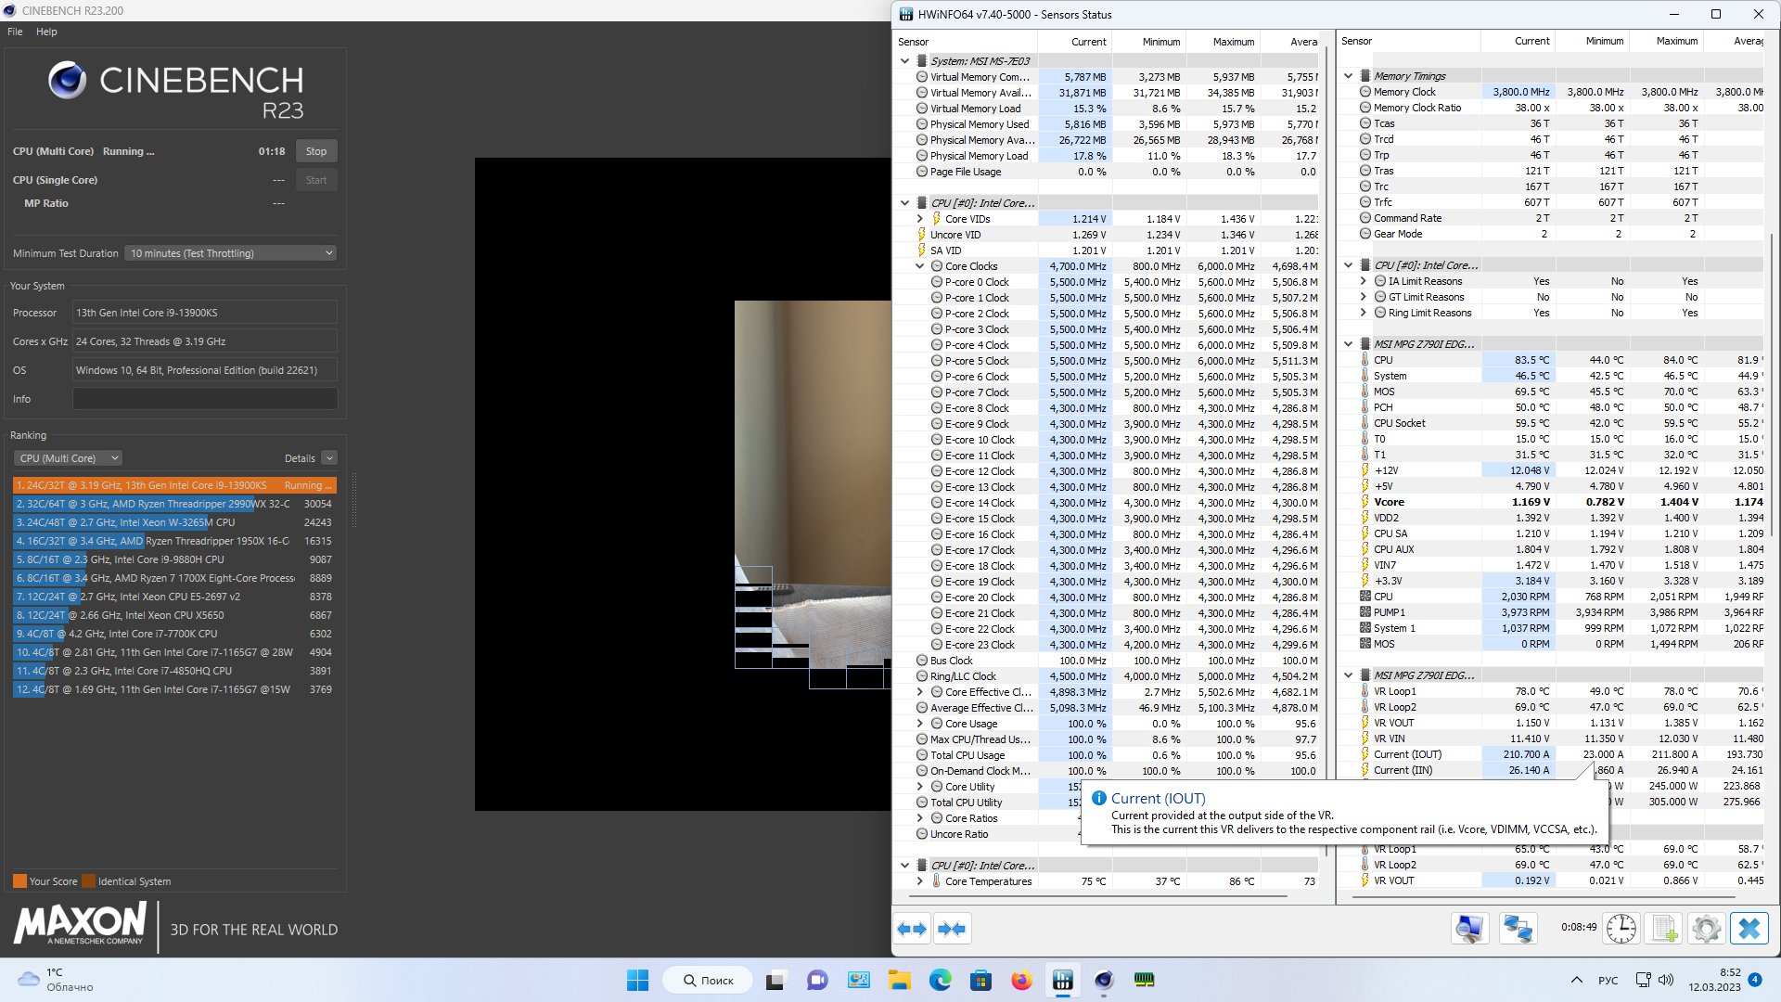Click the logging sheet with plus icon
The image size is (1781, 1002).
coord(1664,929)
